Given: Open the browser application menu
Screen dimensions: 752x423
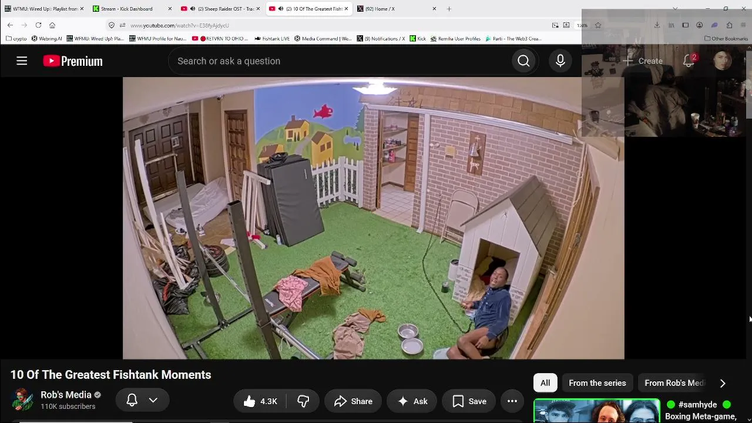Looking at the screenshot, I should tap(744, 25).
